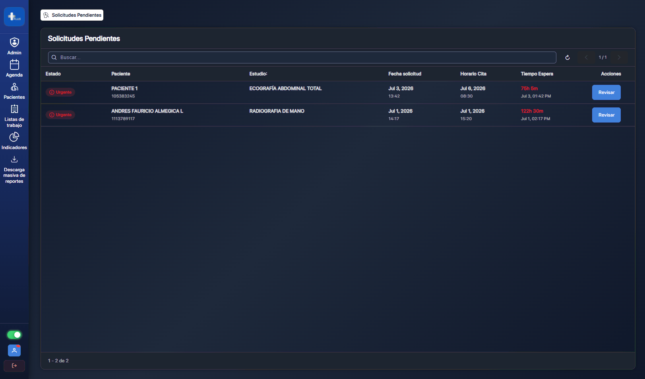Sort by the Estado column header
The width and height of the screenshot is (645, 379).
[53, 74]
